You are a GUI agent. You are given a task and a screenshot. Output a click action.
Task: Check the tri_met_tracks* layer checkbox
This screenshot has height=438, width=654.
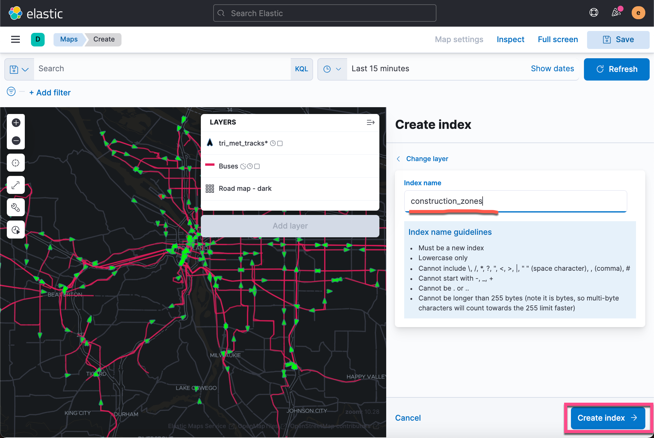(280, 143)
